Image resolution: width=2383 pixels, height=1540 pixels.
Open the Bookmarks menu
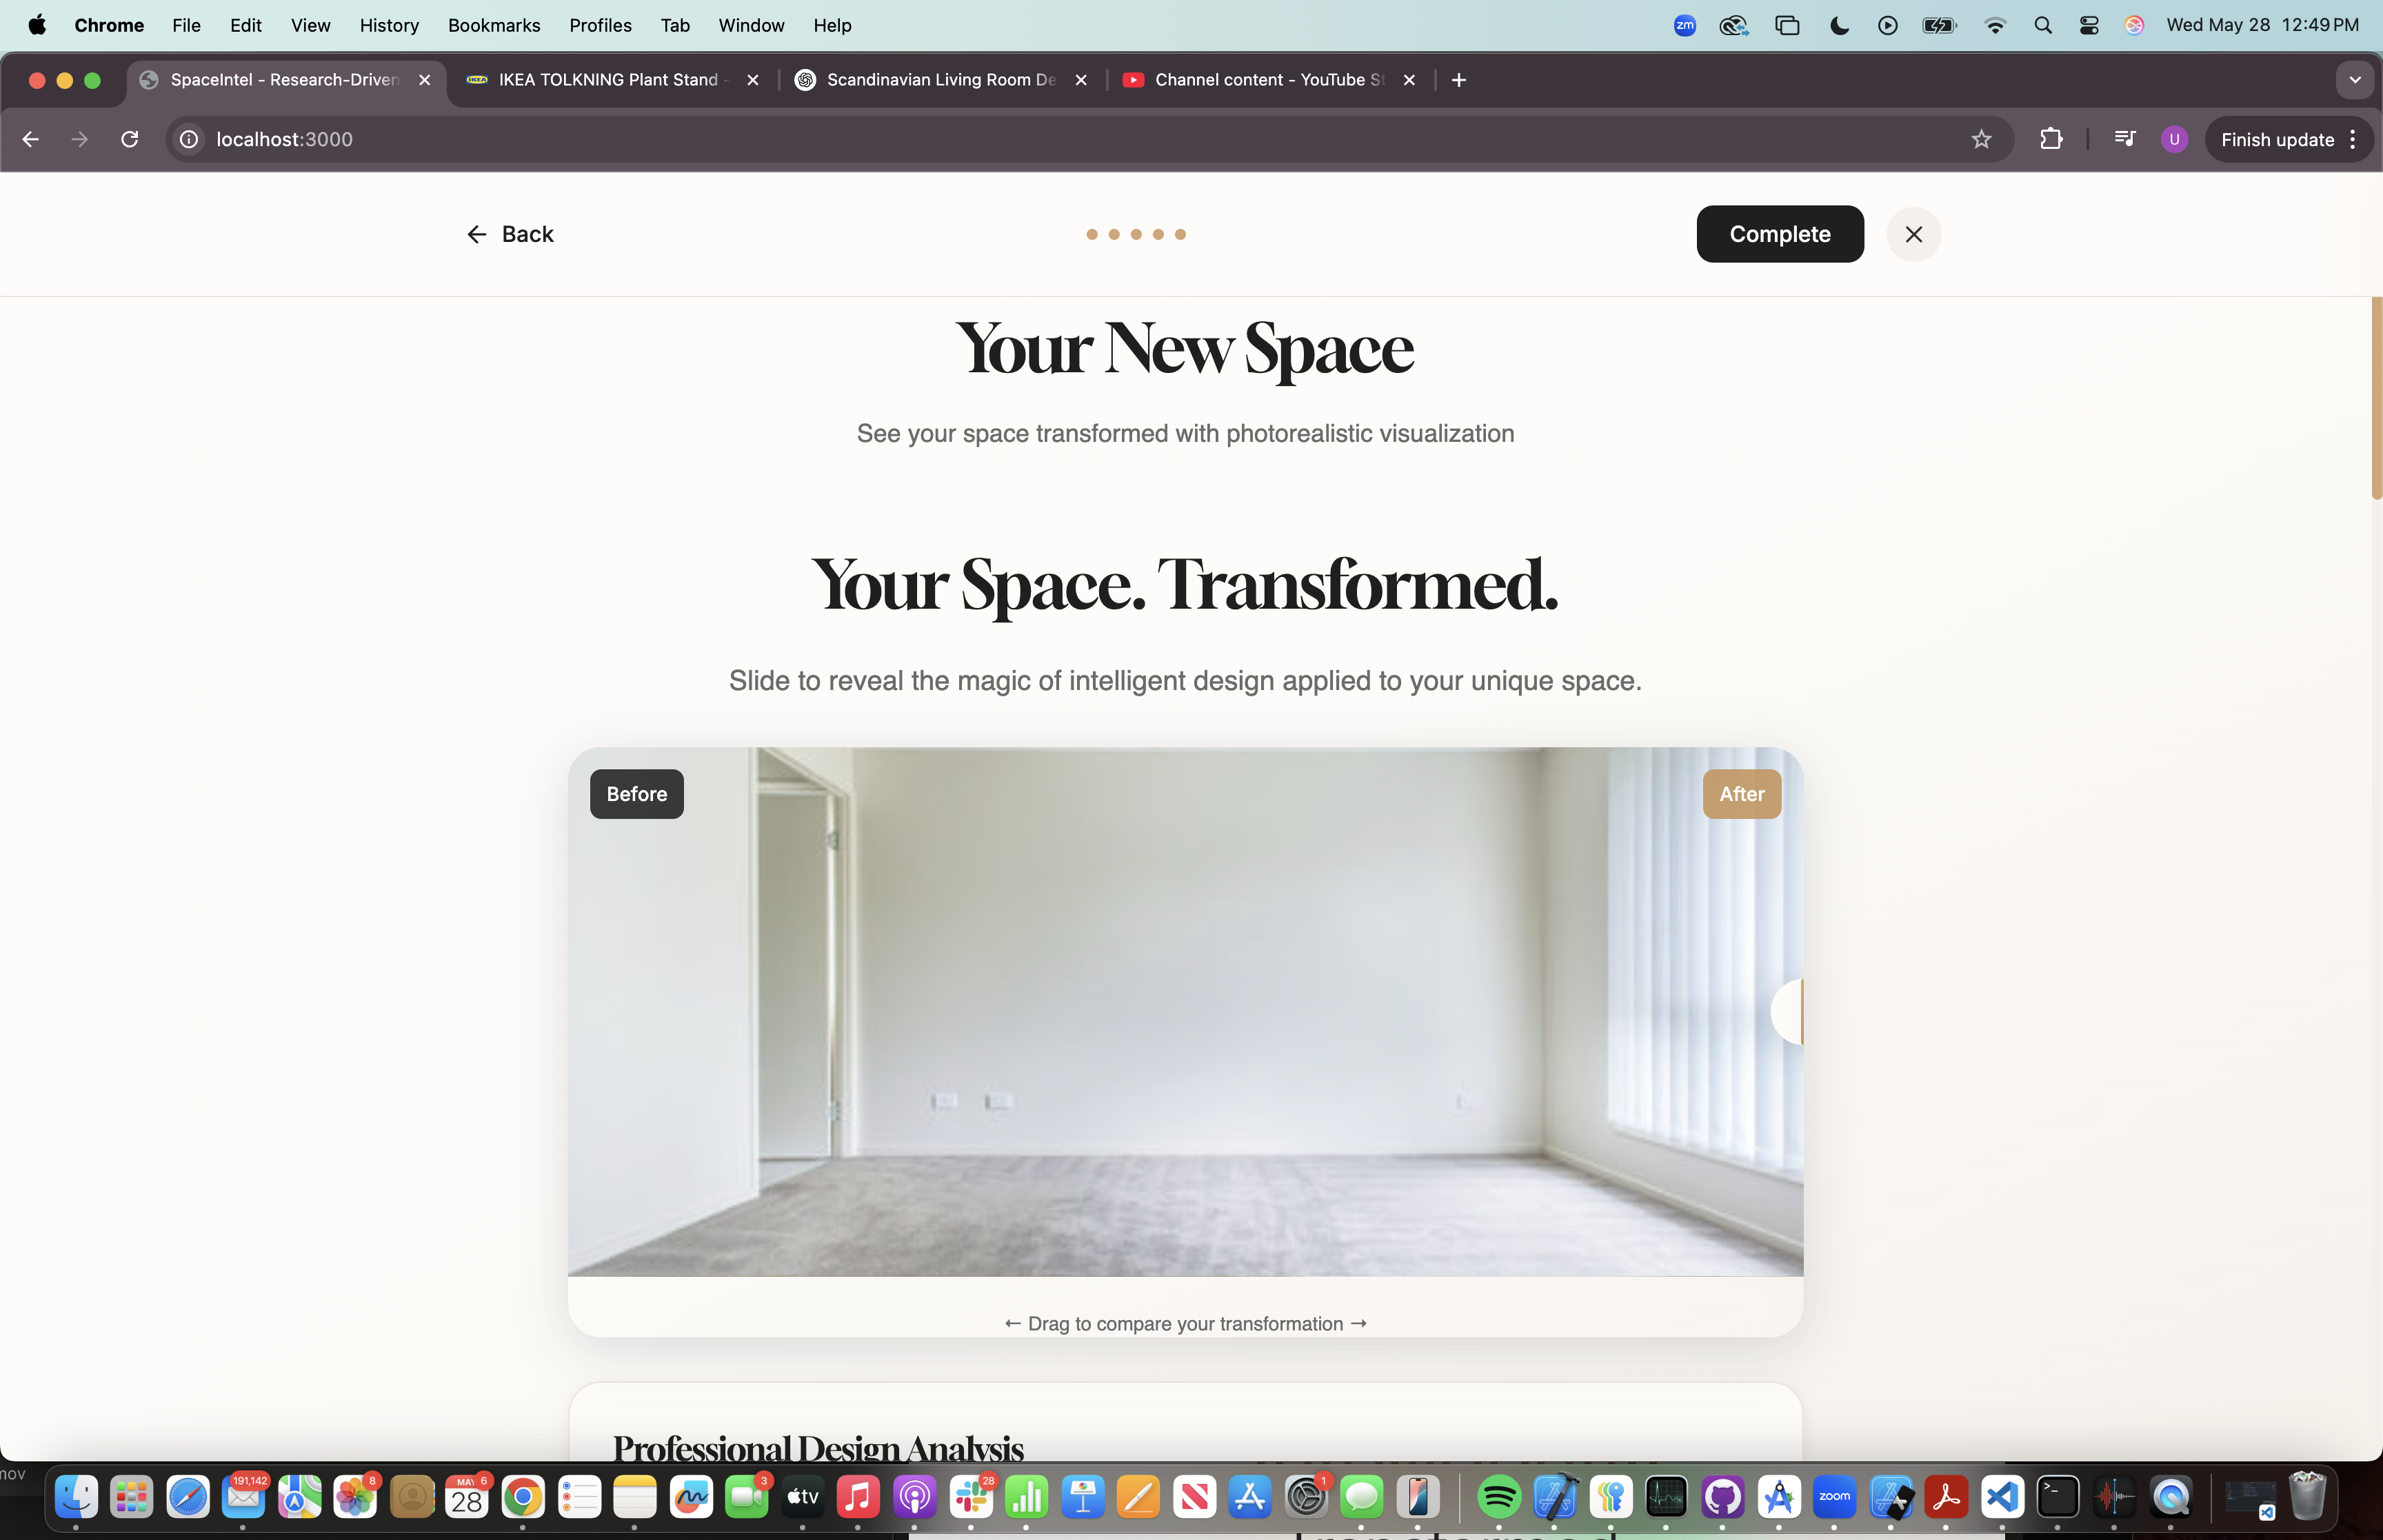click(494, 25)
